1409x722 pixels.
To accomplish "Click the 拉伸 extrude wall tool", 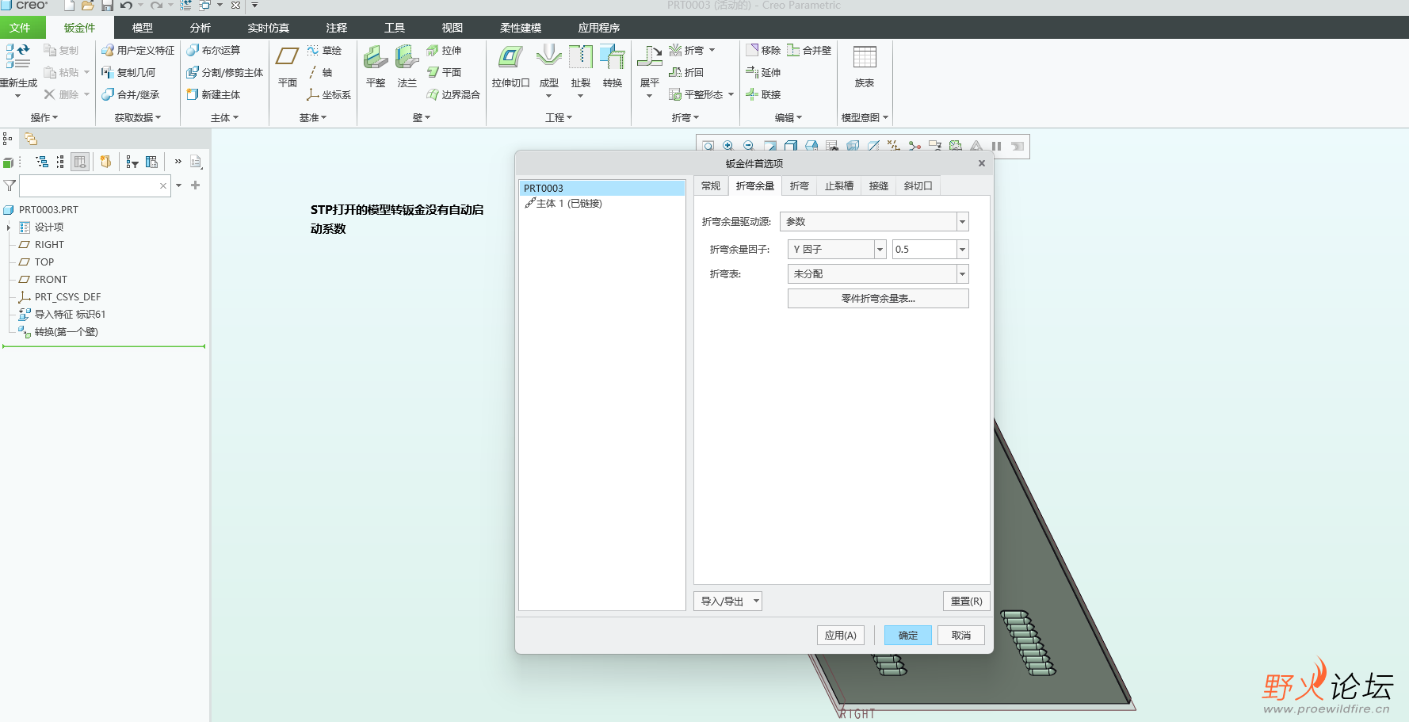I will [x=444, y=50].
